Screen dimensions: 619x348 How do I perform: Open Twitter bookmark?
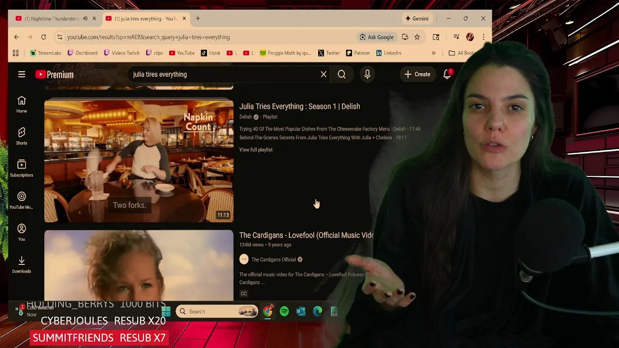click(329, 53)
